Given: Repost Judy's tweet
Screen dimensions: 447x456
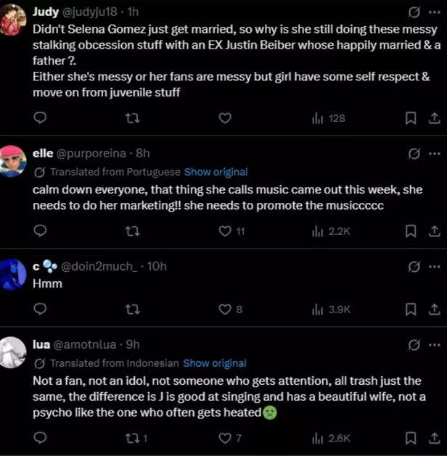Looking at the screenshot, I should click(x=132, y=118).
